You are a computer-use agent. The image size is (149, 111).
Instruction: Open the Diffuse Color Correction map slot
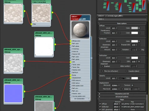133,104
